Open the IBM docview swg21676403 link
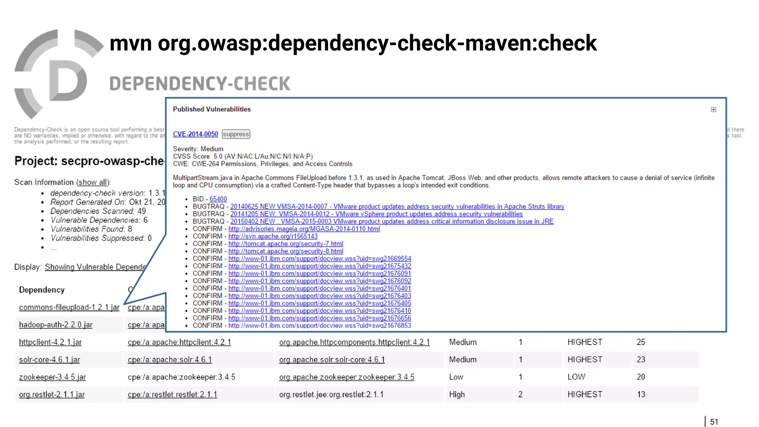Image resolution: width=759 pixels, height=427 pixels. pos(320,295)
